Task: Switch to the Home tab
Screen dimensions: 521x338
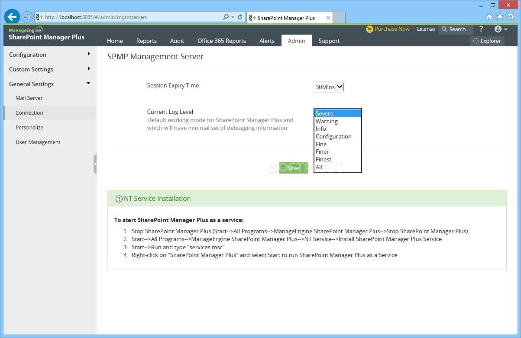Action: click(115, 41)
